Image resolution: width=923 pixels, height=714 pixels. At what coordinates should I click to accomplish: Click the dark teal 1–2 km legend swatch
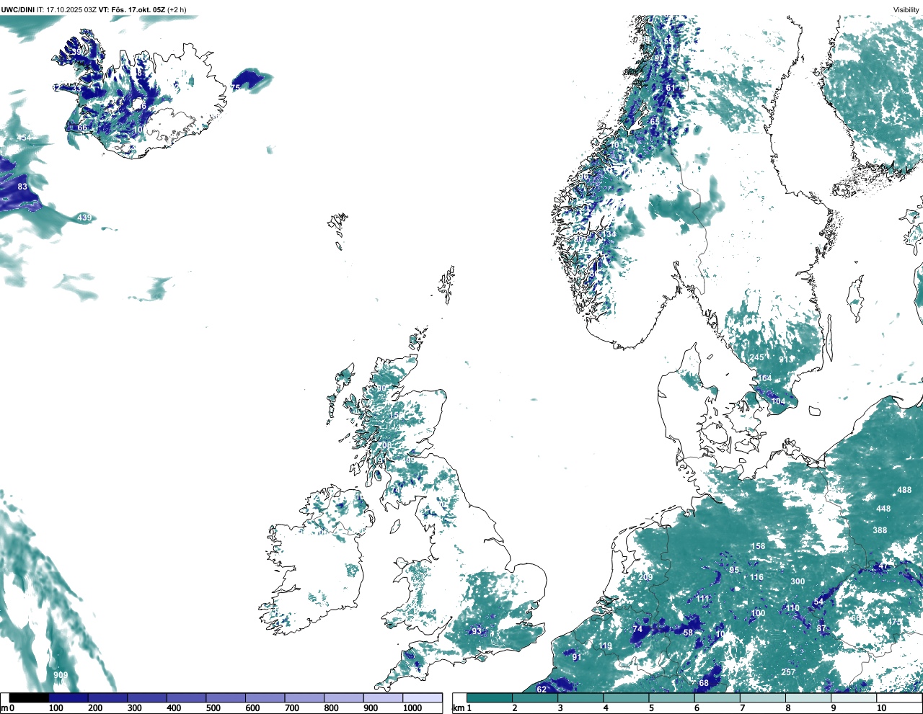[490, 697]
